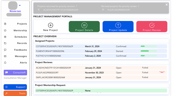172x96 pixels.
Task: Click the Mentorship checkmark circle icon
Action: [x=5, y=30]
